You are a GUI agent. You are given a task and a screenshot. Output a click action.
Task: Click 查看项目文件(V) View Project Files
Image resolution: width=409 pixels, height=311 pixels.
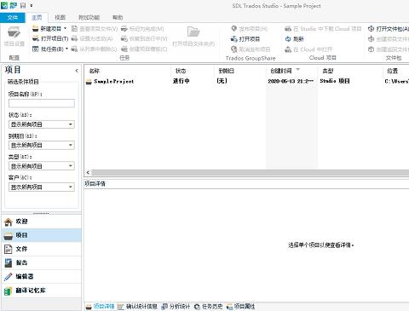pos(95,29)
